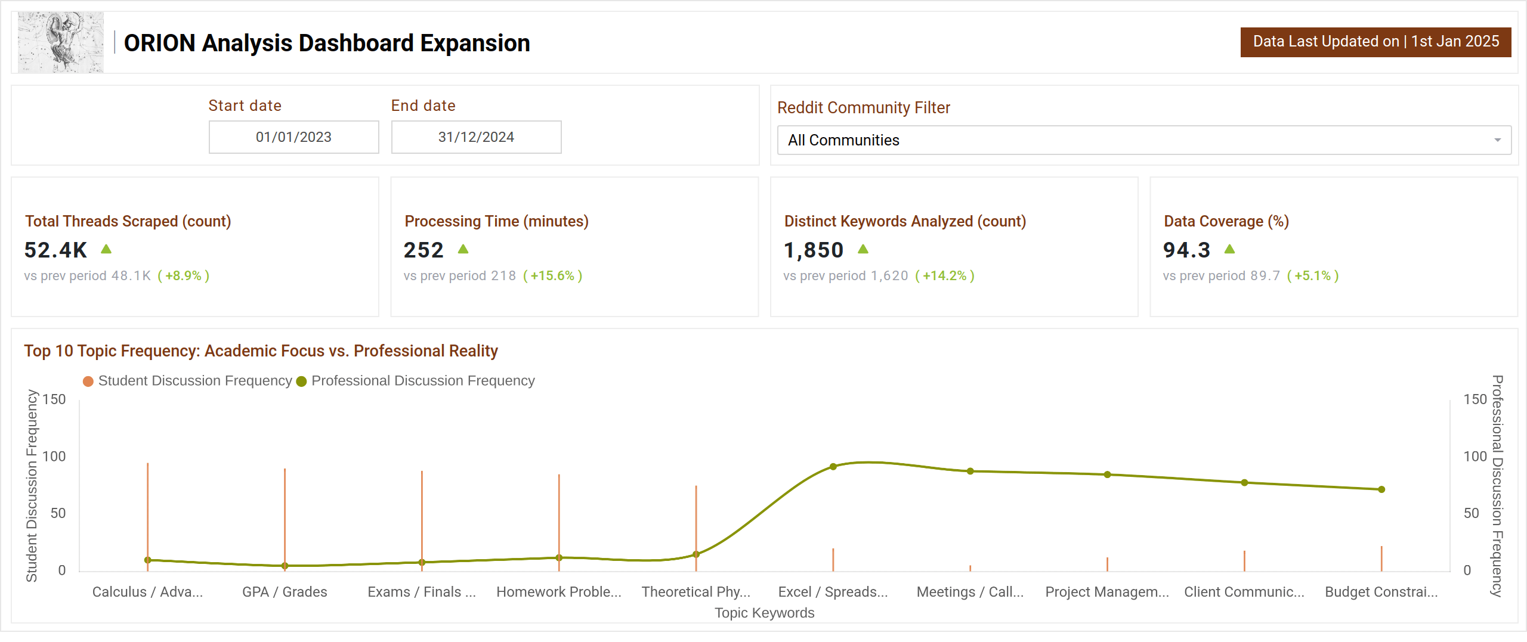This screenshot has height=642, width=1527.
Task: Toggle Student Discussion Frequency orange legend marker
Action: [88, 382]
